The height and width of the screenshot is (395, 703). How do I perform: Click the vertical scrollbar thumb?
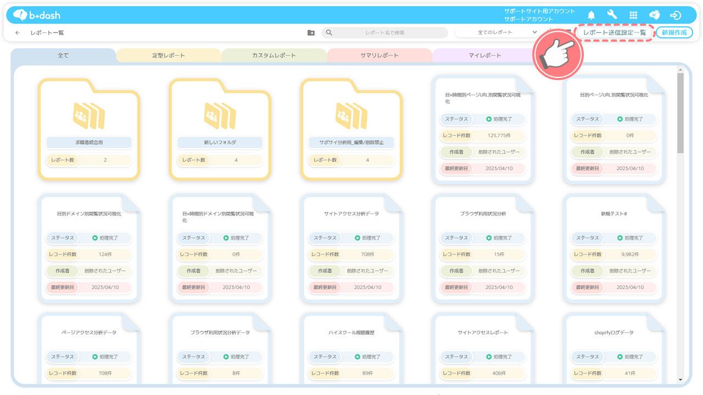coord(680,112)
